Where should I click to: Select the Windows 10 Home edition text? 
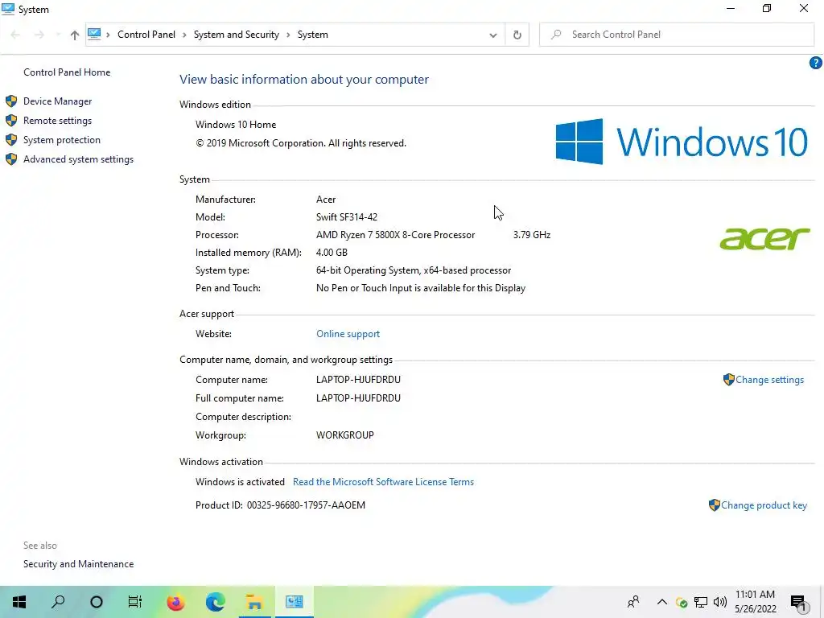click(x=236, y=125)
